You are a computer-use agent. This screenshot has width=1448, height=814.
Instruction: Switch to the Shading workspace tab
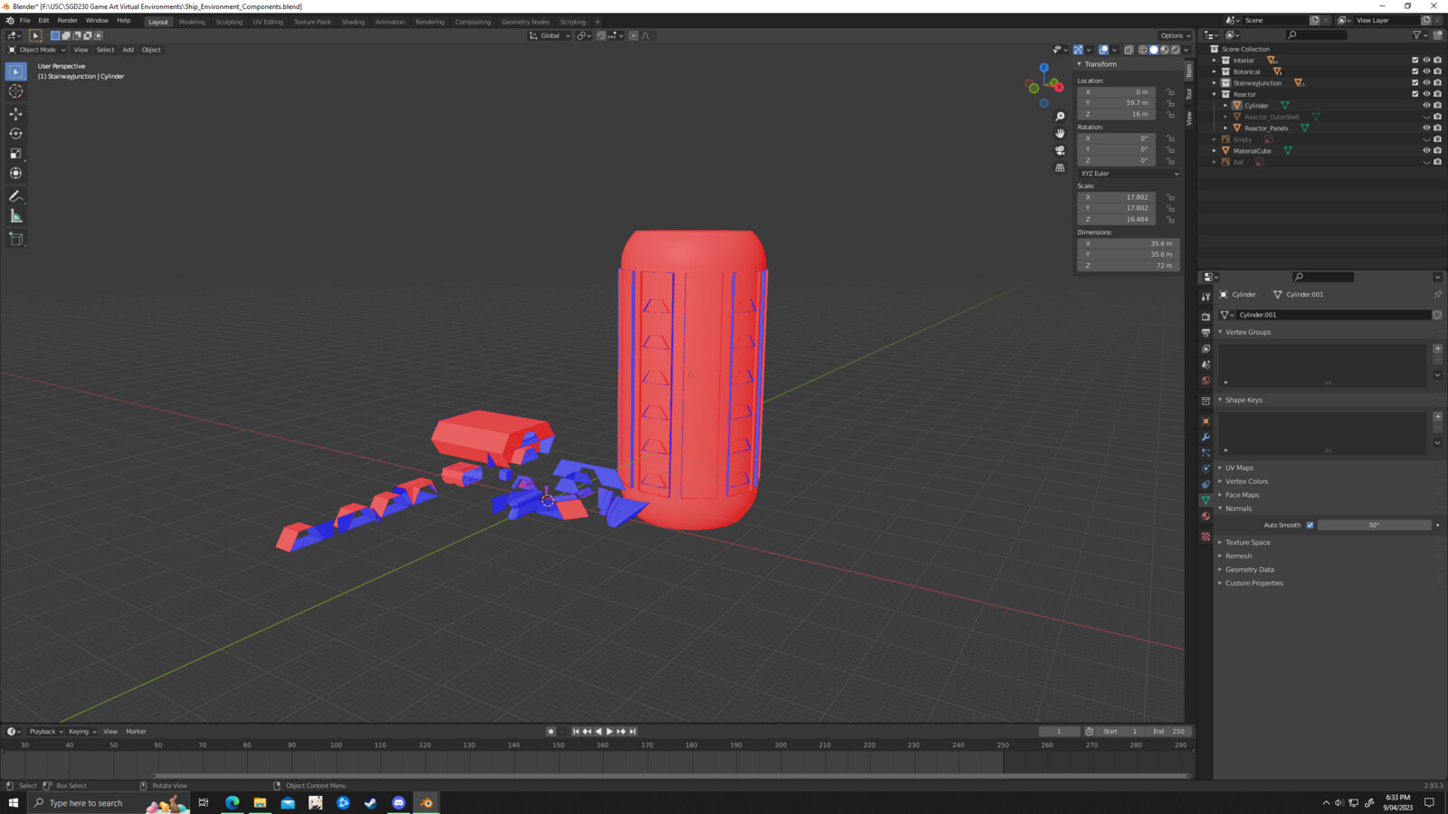tap(353, 22)
